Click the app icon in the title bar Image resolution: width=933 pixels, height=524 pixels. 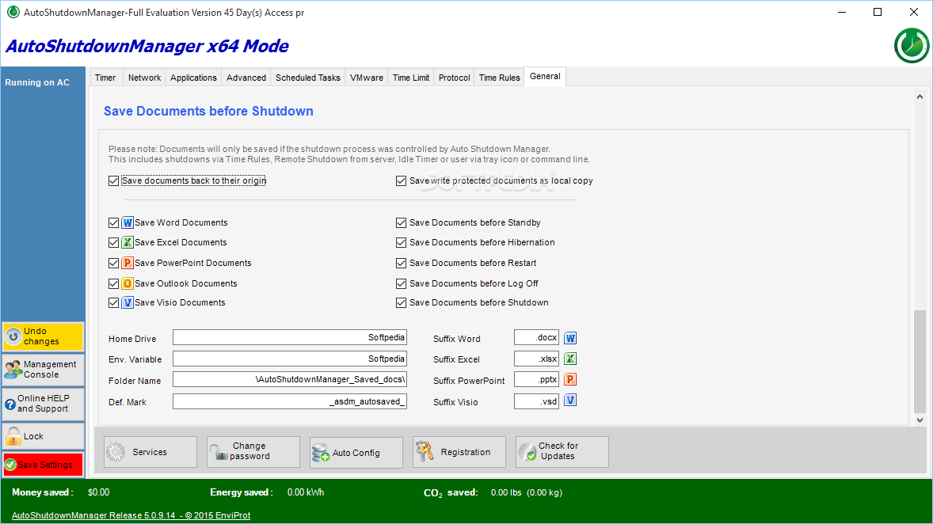coord(13,12)
